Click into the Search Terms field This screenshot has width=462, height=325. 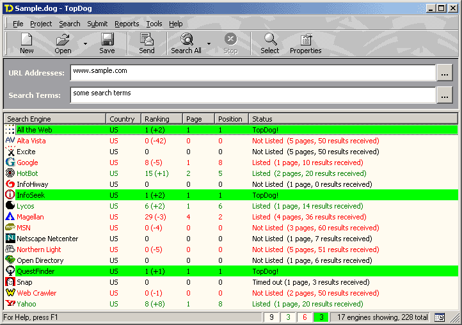pyautogui.click(x=253, y=95)
